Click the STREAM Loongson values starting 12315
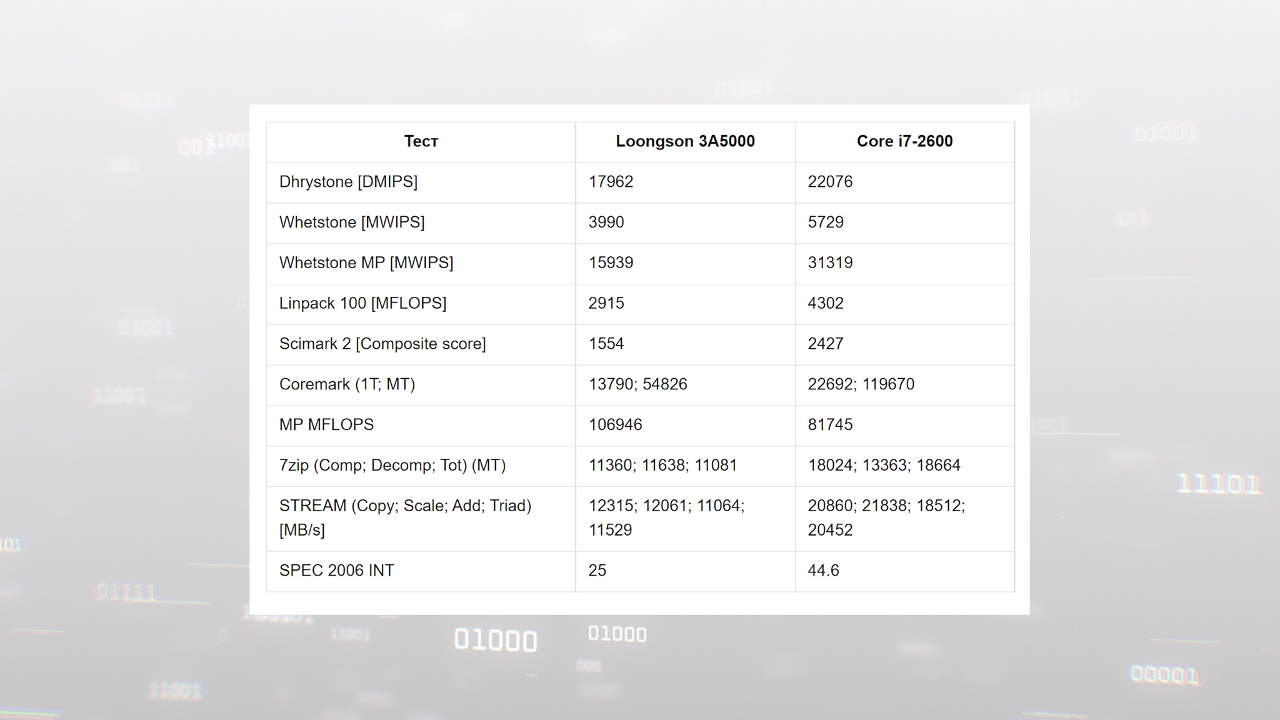1280x720 pixels. click(x=666, y=518)
